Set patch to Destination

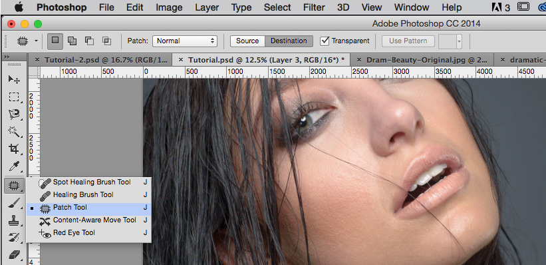289,41
